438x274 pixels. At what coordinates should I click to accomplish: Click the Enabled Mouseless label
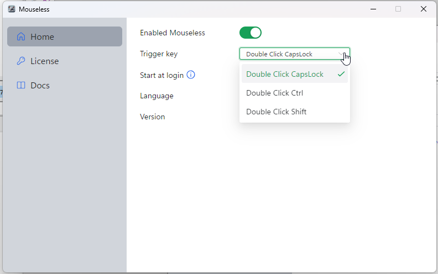pyautogui.click(x=173, y=33)
